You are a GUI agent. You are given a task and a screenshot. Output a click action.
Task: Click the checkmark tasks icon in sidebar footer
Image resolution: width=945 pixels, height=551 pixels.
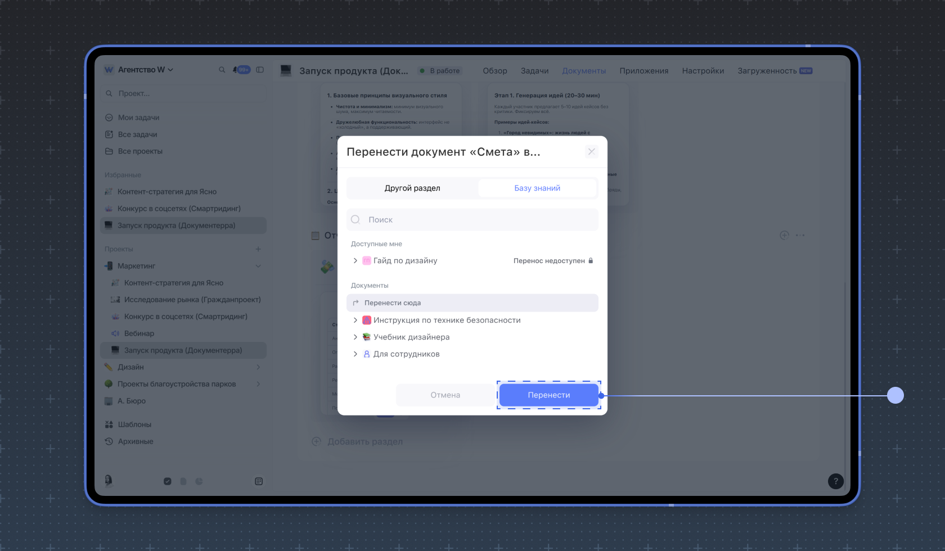pos(168,481)
